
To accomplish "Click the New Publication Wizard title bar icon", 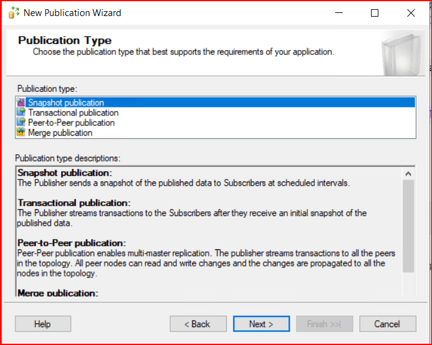I will coord(14,13).
